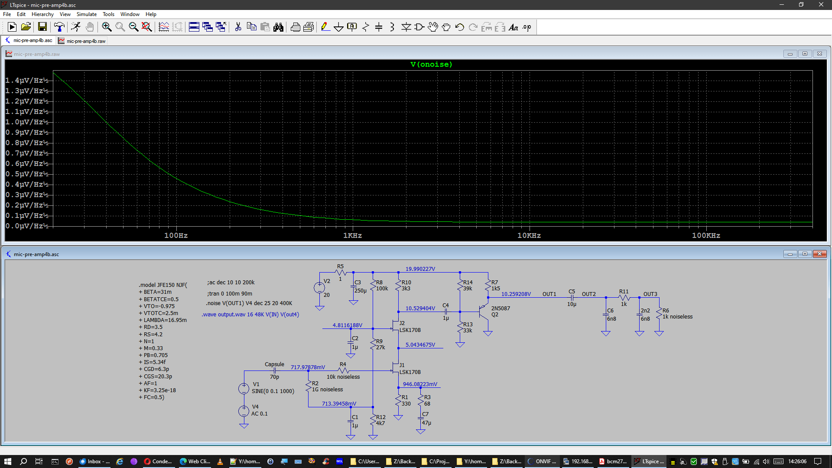Click the Copy icon in toolbar

(x=251, y=27)
